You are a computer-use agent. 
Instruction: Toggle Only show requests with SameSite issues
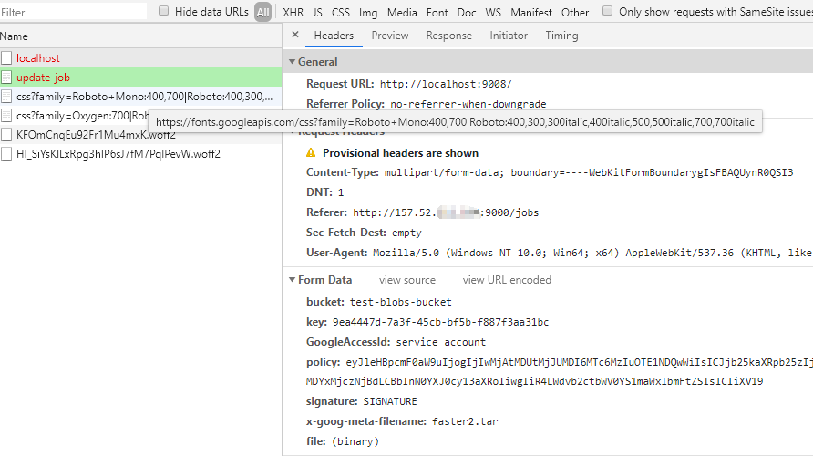[607, 11]
